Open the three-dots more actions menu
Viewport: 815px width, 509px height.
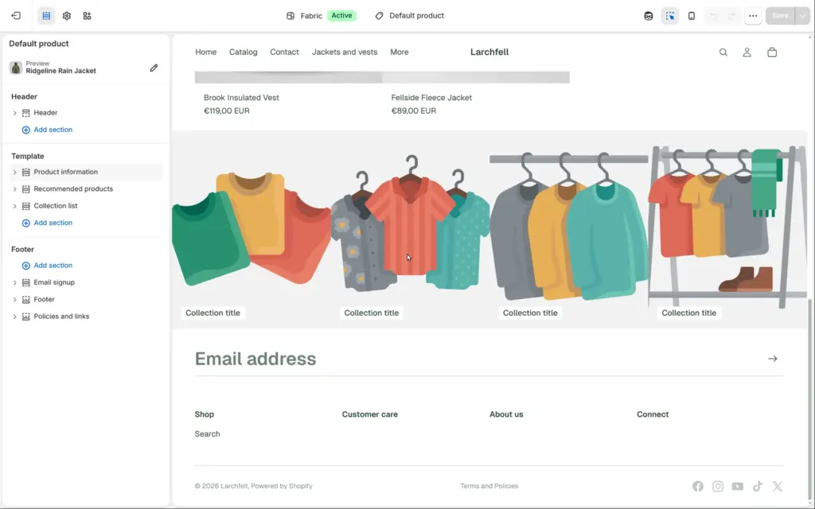pyautogui.click(x=753, y=16)
